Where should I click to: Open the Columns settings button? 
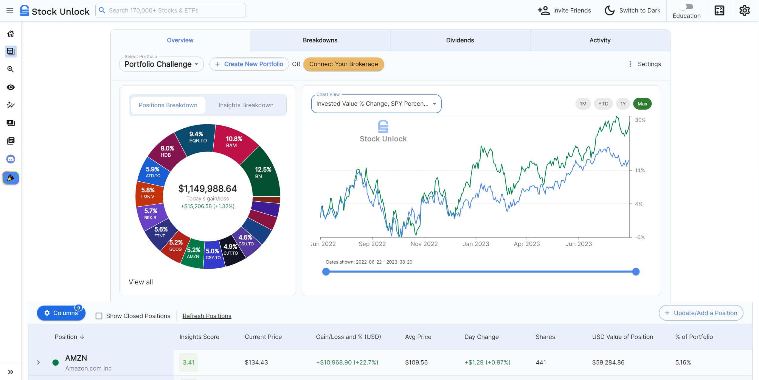[61, 313]
